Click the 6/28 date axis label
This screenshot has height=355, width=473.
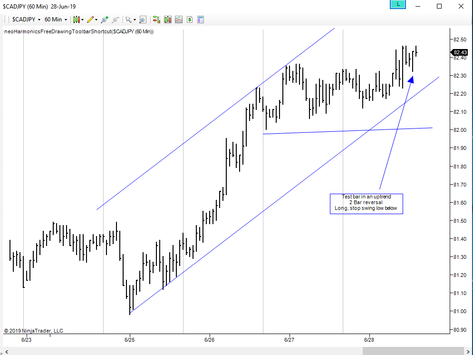pyautogui.click(x=369, y=340)
